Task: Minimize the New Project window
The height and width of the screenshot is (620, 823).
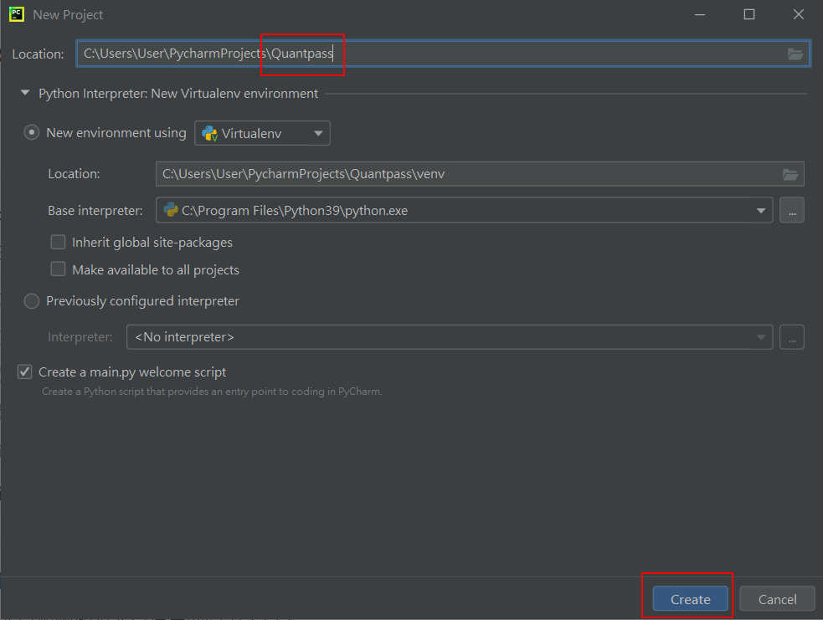Action: 700,14
